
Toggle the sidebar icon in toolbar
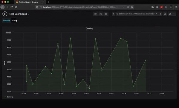pos(166,7)
